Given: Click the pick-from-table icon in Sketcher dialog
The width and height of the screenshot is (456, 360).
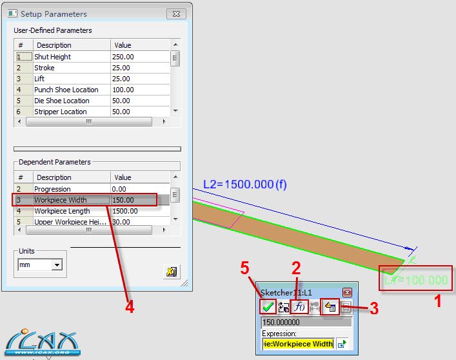Looking at the screenshot, I should click(x=330, y=307).
